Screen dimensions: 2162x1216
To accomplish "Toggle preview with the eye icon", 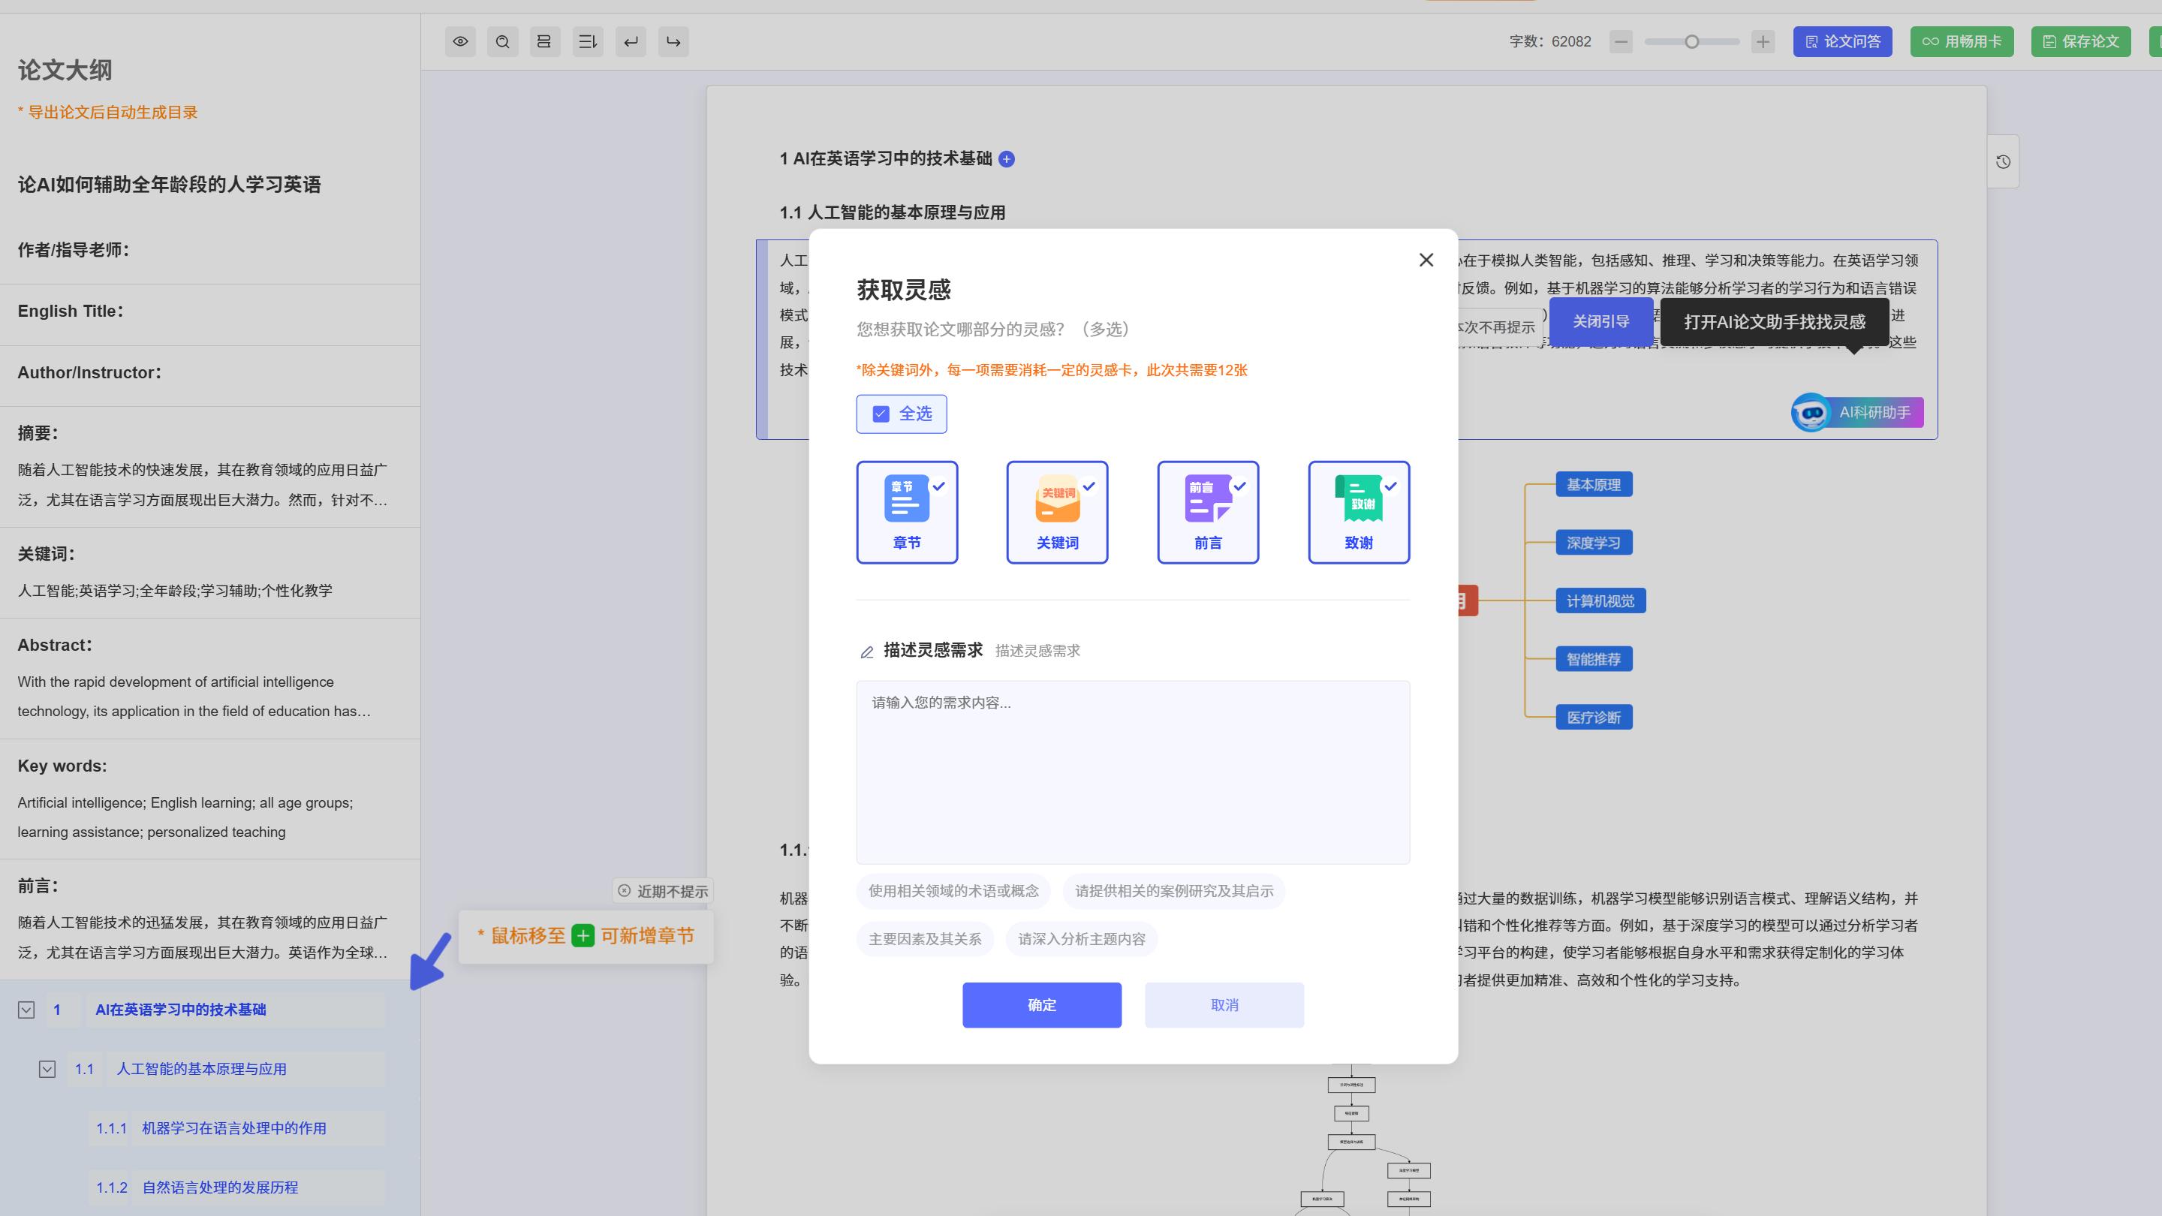I will coord(460,41).
